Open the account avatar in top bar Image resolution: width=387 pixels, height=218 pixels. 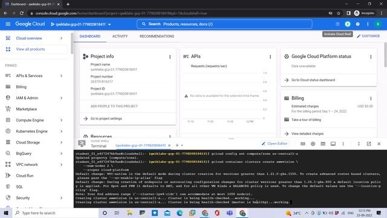click(378, 24)
